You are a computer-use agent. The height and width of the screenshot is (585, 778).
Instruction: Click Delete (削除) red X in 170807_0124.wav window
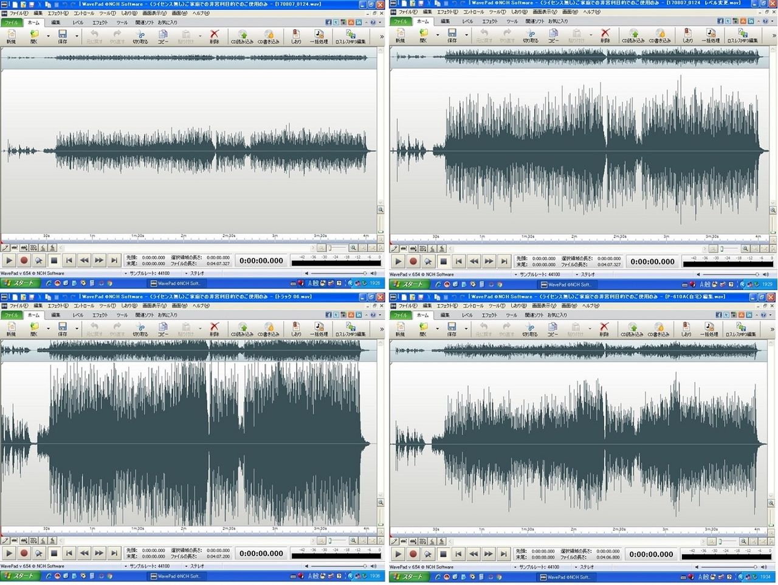(x=215, y=37)
